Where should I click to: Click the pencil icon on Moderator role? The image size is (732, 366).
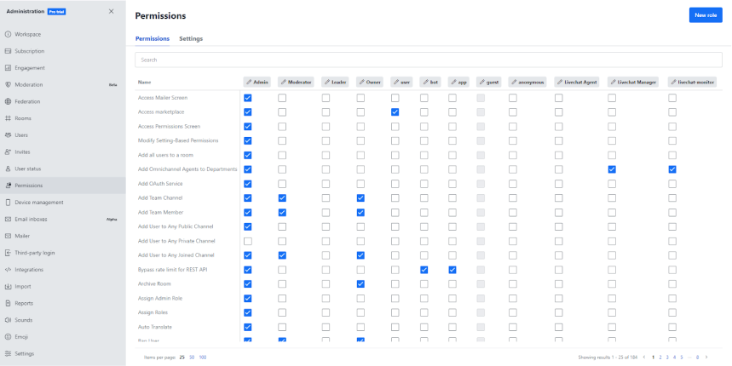283,82
